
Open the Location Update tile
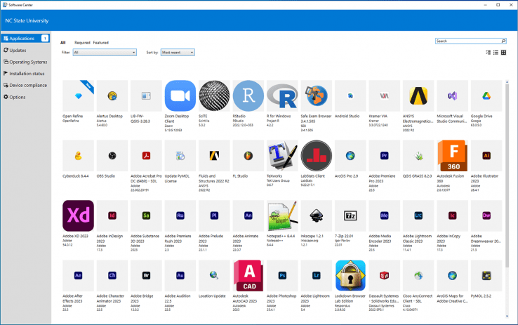(x=214, y=275)
